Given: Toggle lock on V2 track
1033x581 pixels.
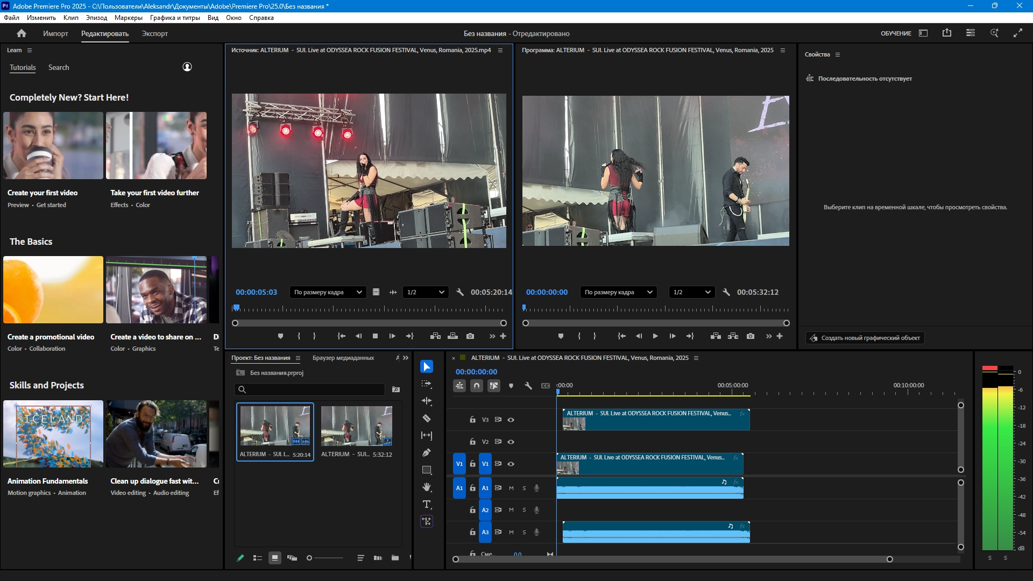Looking at the screenshot, I should tap(472, 442).
